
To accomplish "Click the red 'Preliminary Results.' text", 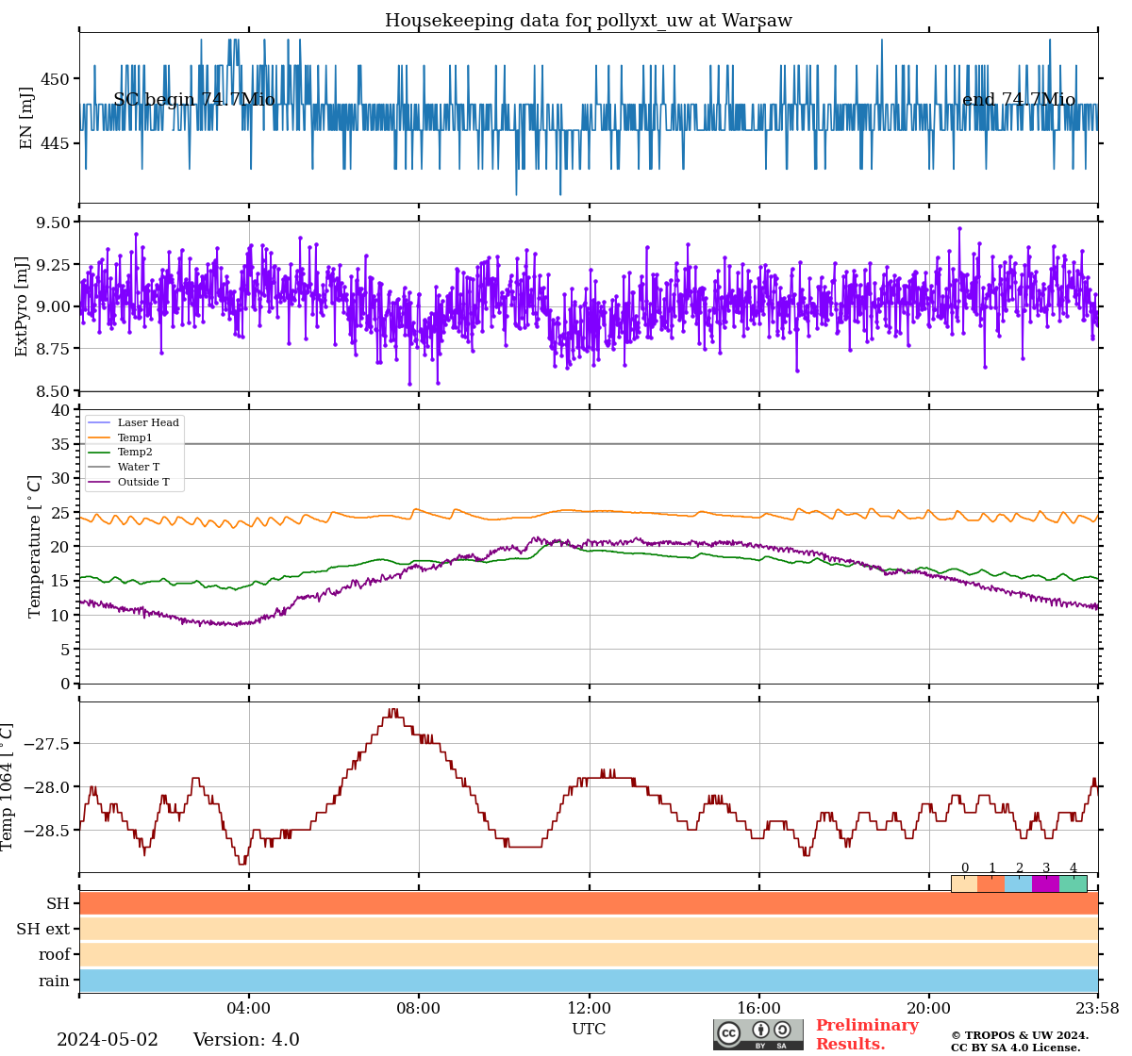I will coord(867,1034).
